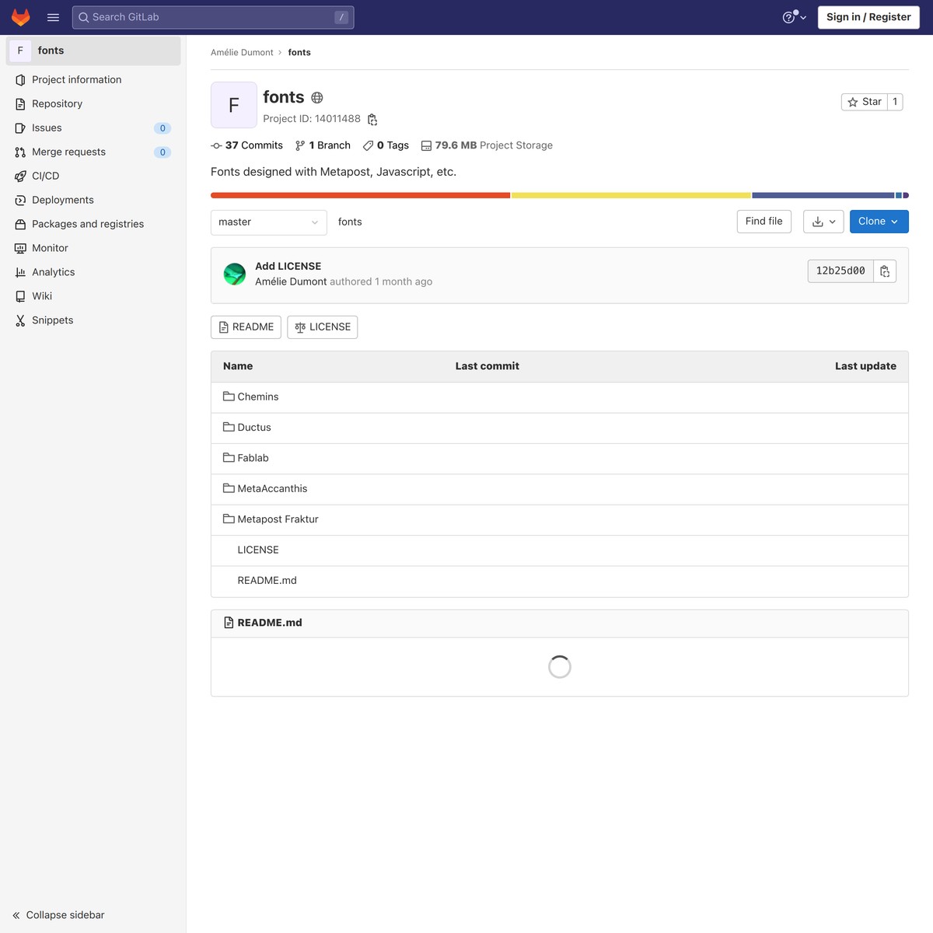This screenshot has height=933, width=933.
Task: Open the Help menu dropdown
Action: (x=794, y=17)
